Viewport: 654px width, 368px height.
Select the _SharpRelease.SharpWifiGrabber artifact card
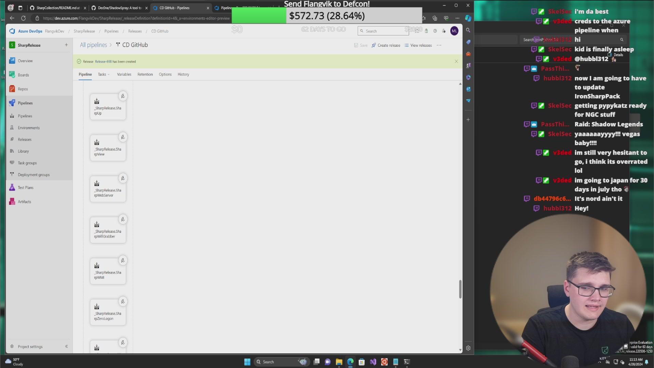pyautogui.click(x=108, y=230)
